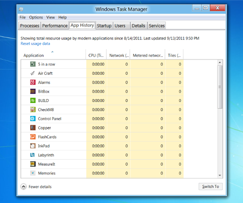Select the FlashCards row name

click(x=47, y=137)
